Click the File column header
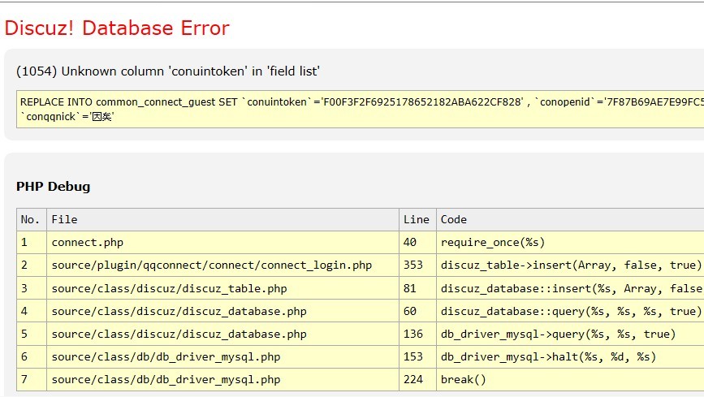 click(x=65, y=219)
